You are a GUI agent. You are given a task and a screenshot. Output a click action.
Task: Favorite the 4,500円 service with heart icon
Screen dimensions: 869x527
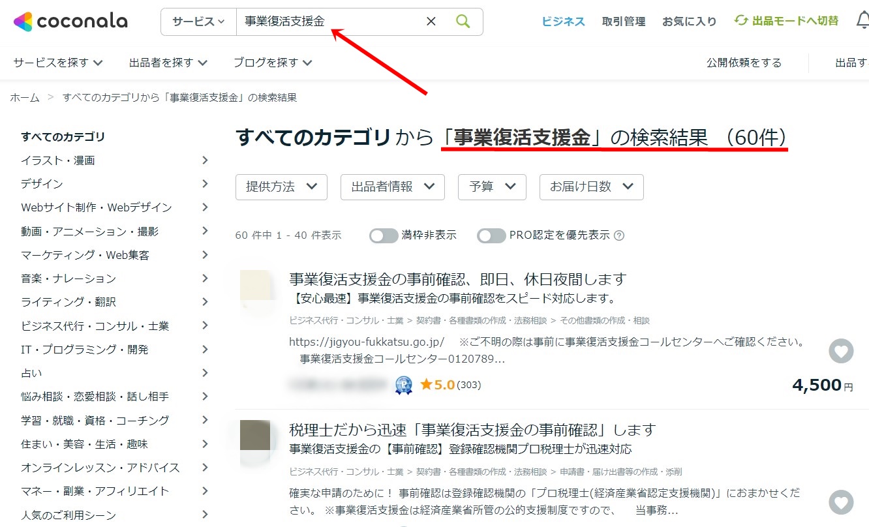841,352
